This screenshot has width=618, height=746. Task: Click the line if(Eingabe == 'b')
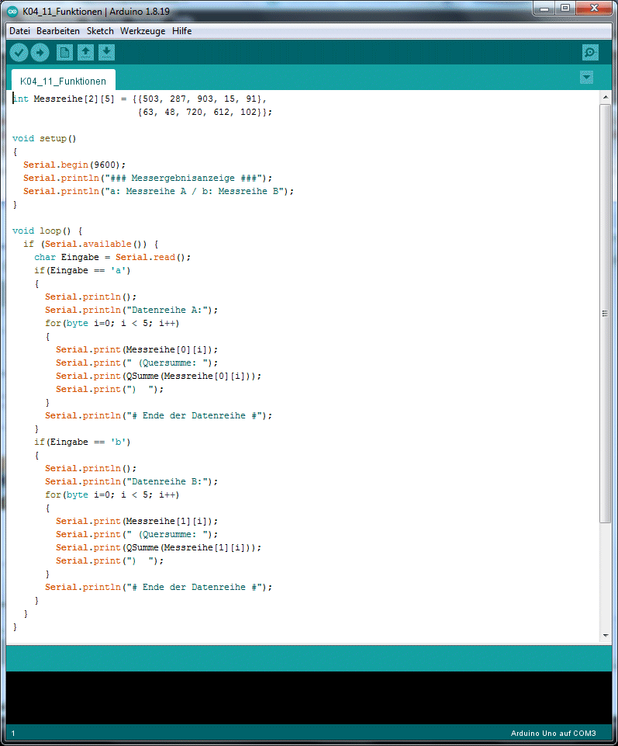tap(82, 442)
